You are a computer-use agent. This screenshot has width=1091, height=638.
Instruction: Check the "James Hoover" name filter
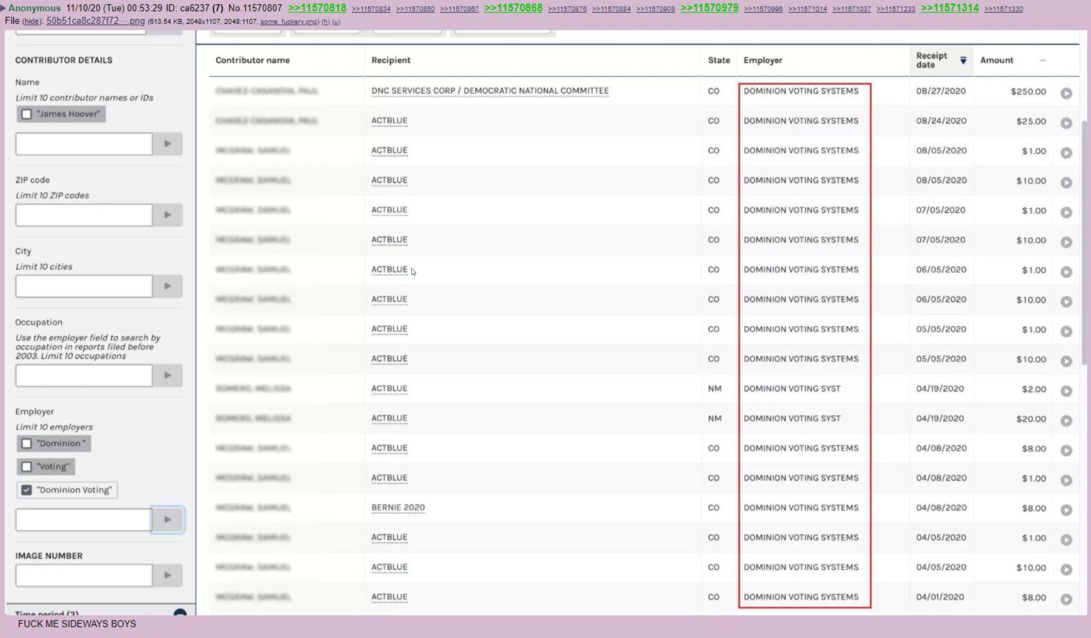(27, 114)
